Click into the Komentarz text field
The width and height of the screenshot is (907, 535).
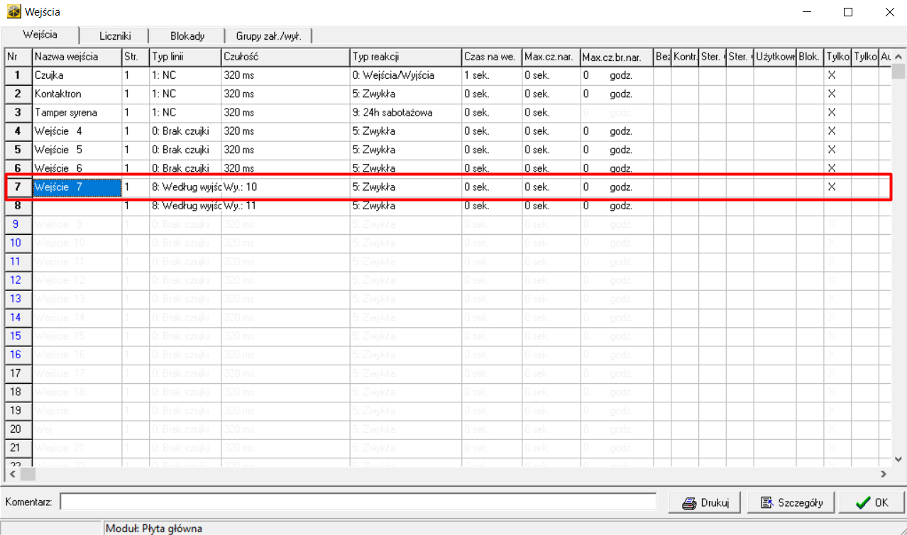point(358,502)
